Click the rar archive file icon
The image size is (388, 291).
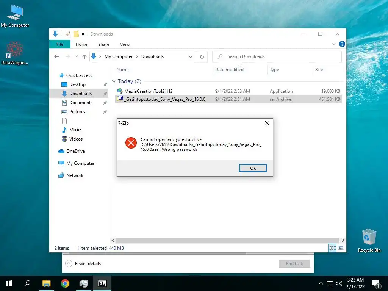120,99
